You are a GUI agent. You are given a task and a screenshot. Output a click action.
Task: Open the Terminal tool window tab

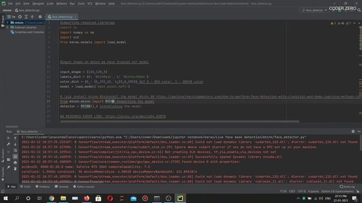62,187
